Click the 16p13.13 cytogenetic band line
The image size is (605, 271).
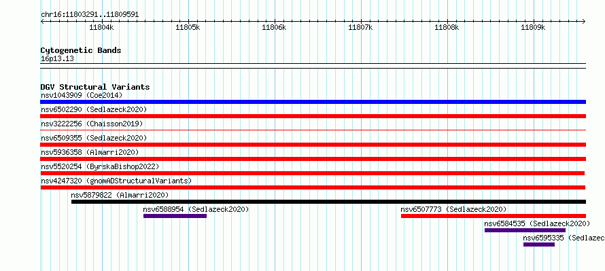coord(313,66)
